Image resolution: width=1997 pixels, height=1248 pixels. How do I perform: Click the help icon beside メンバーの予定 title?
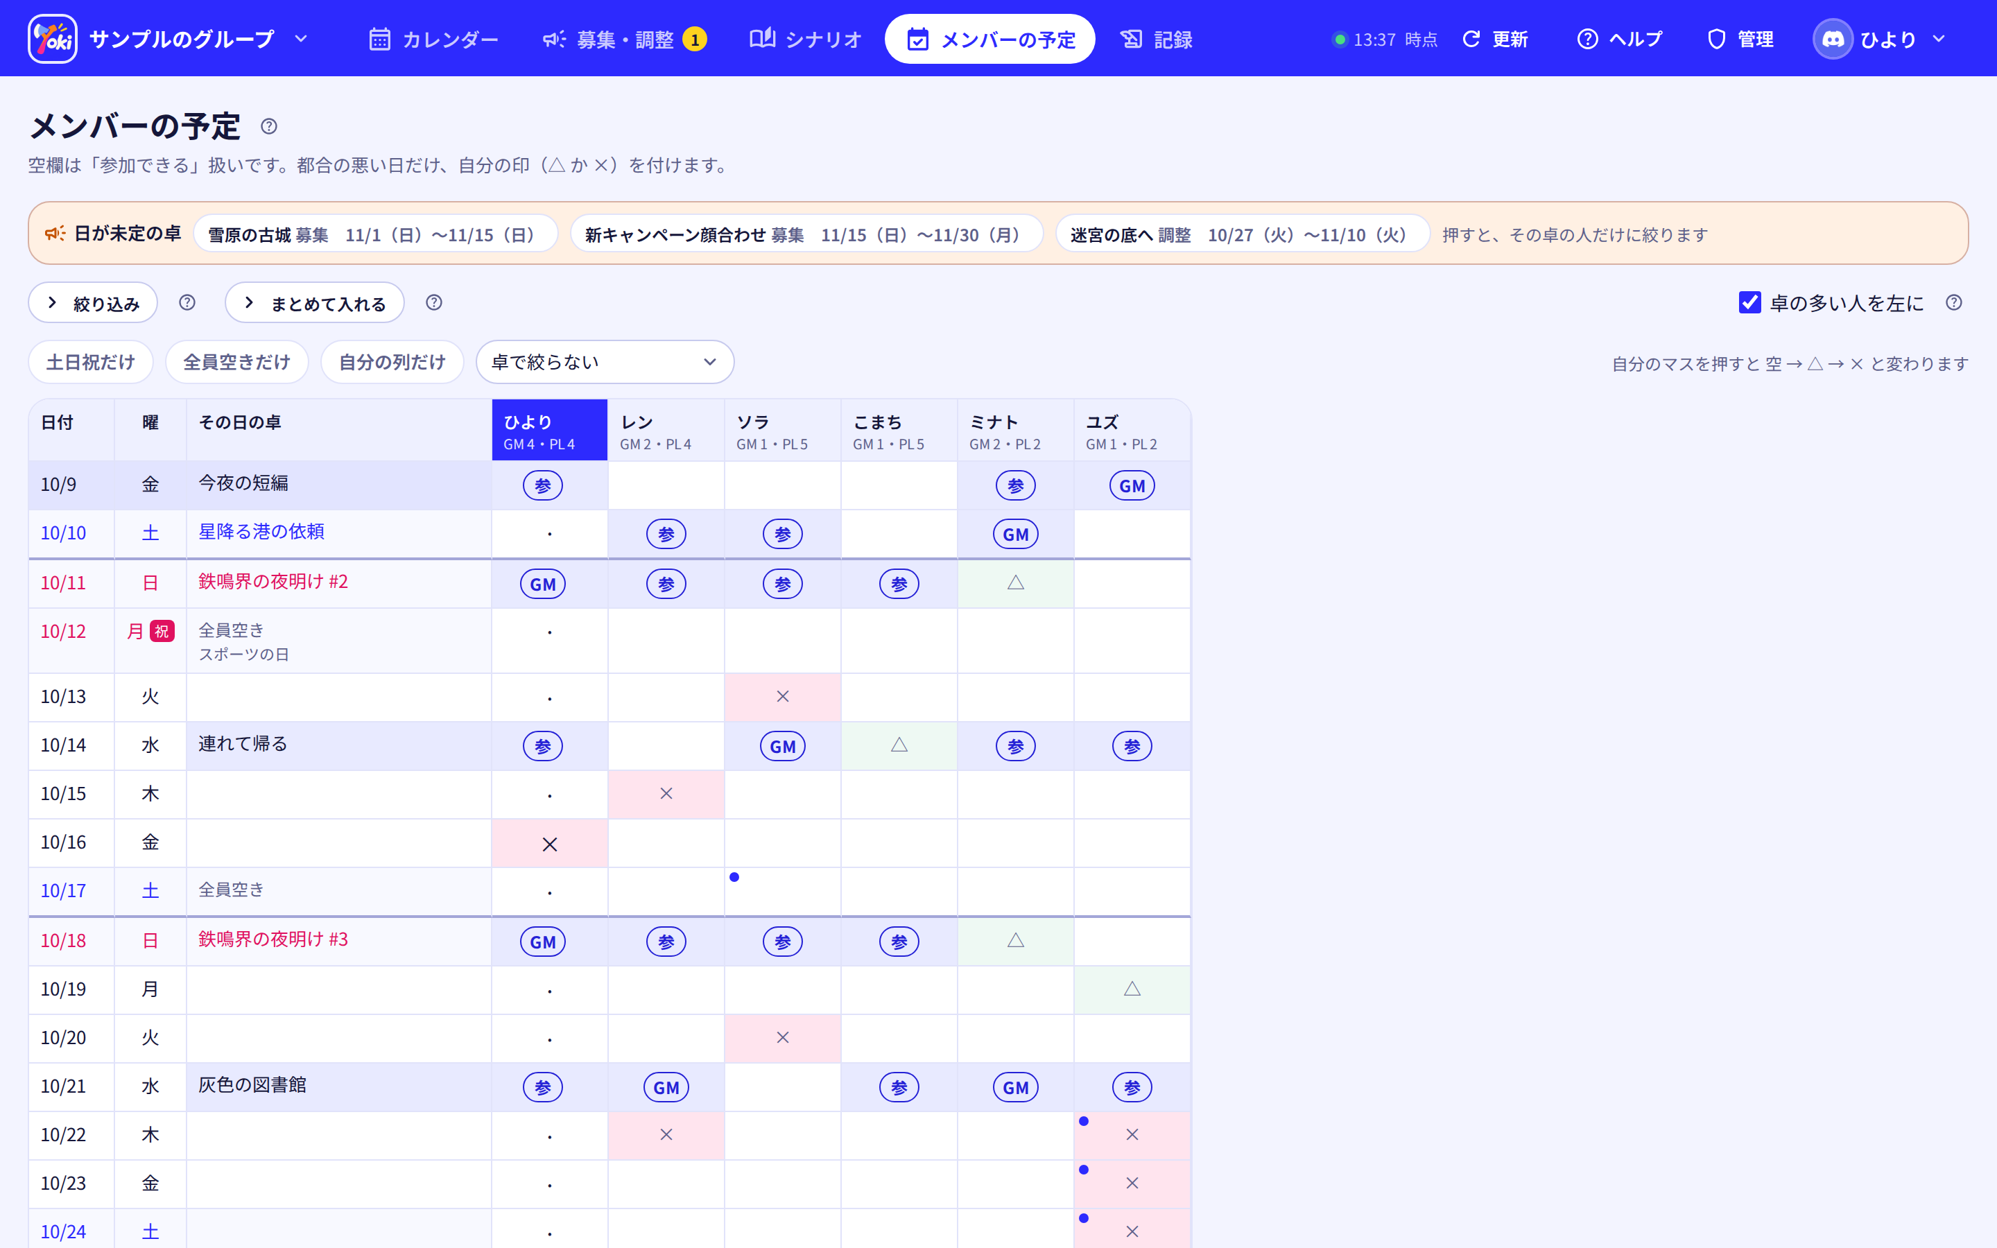pos(269,126)
